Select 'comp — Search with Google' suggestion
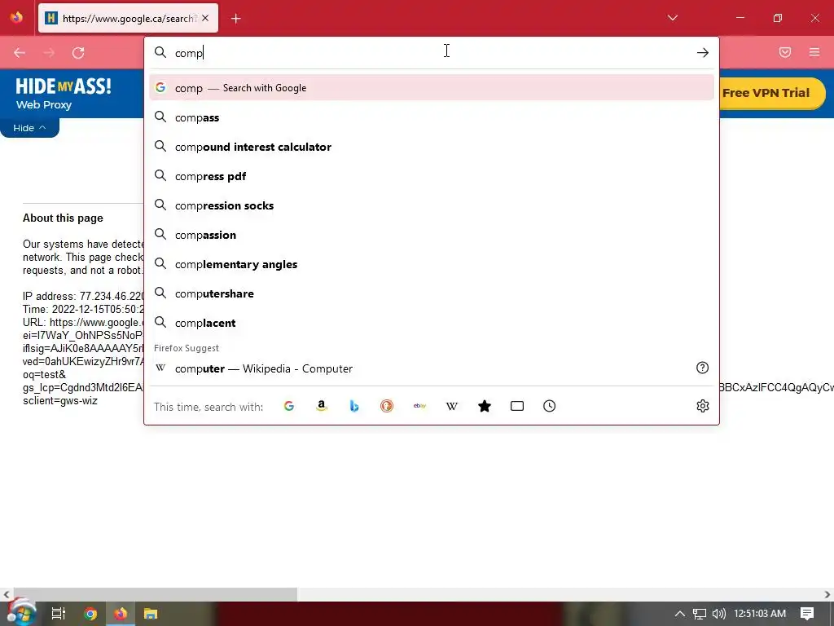Viewport: 834px width, 626px height. tap(432, 88)
